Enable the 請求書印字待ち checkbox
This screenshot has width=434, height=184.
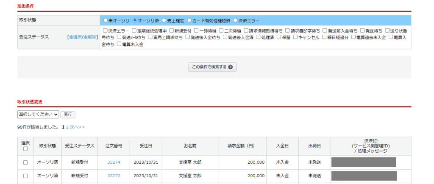287,30
